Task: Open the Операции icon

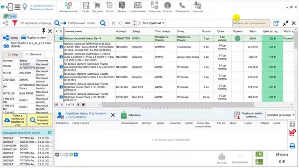Action: click(x=155, y=6)
